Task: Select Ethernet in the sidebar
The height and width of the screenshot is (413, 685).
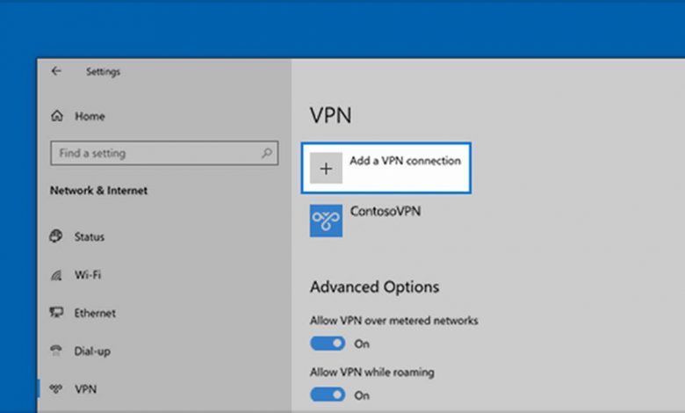Action: click(95, 313)
